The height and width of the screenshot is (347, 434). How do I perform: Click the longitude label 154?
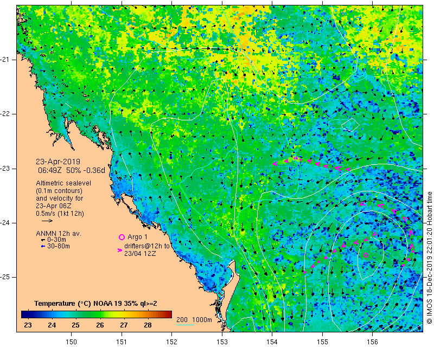(x=272, y=342)
